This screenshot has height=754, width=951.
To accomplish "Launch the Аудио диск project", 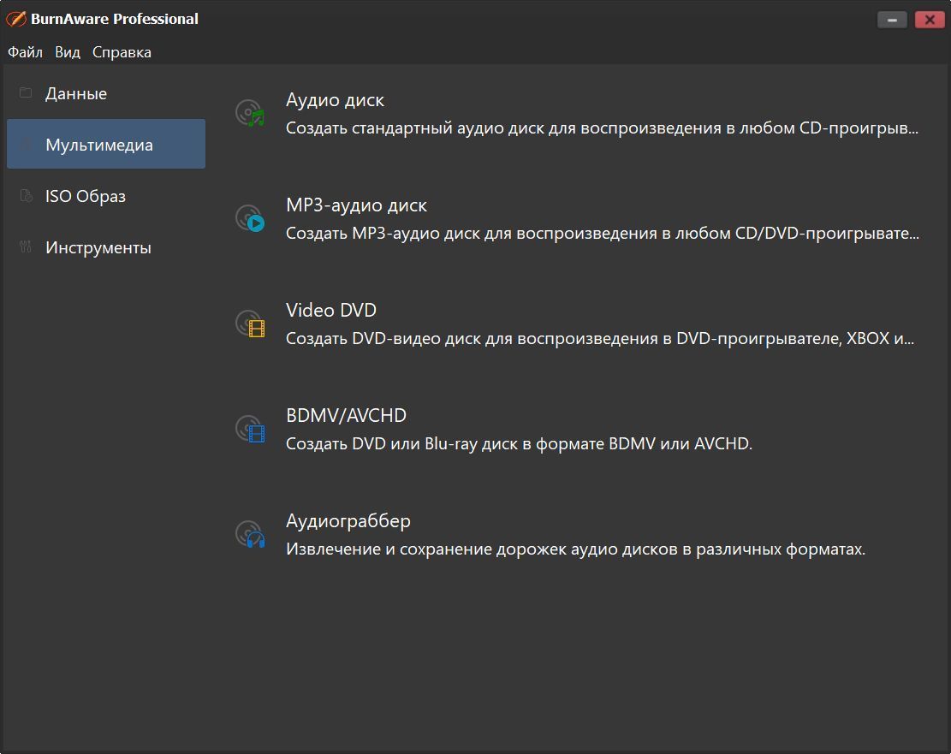I will click(335, 99).
